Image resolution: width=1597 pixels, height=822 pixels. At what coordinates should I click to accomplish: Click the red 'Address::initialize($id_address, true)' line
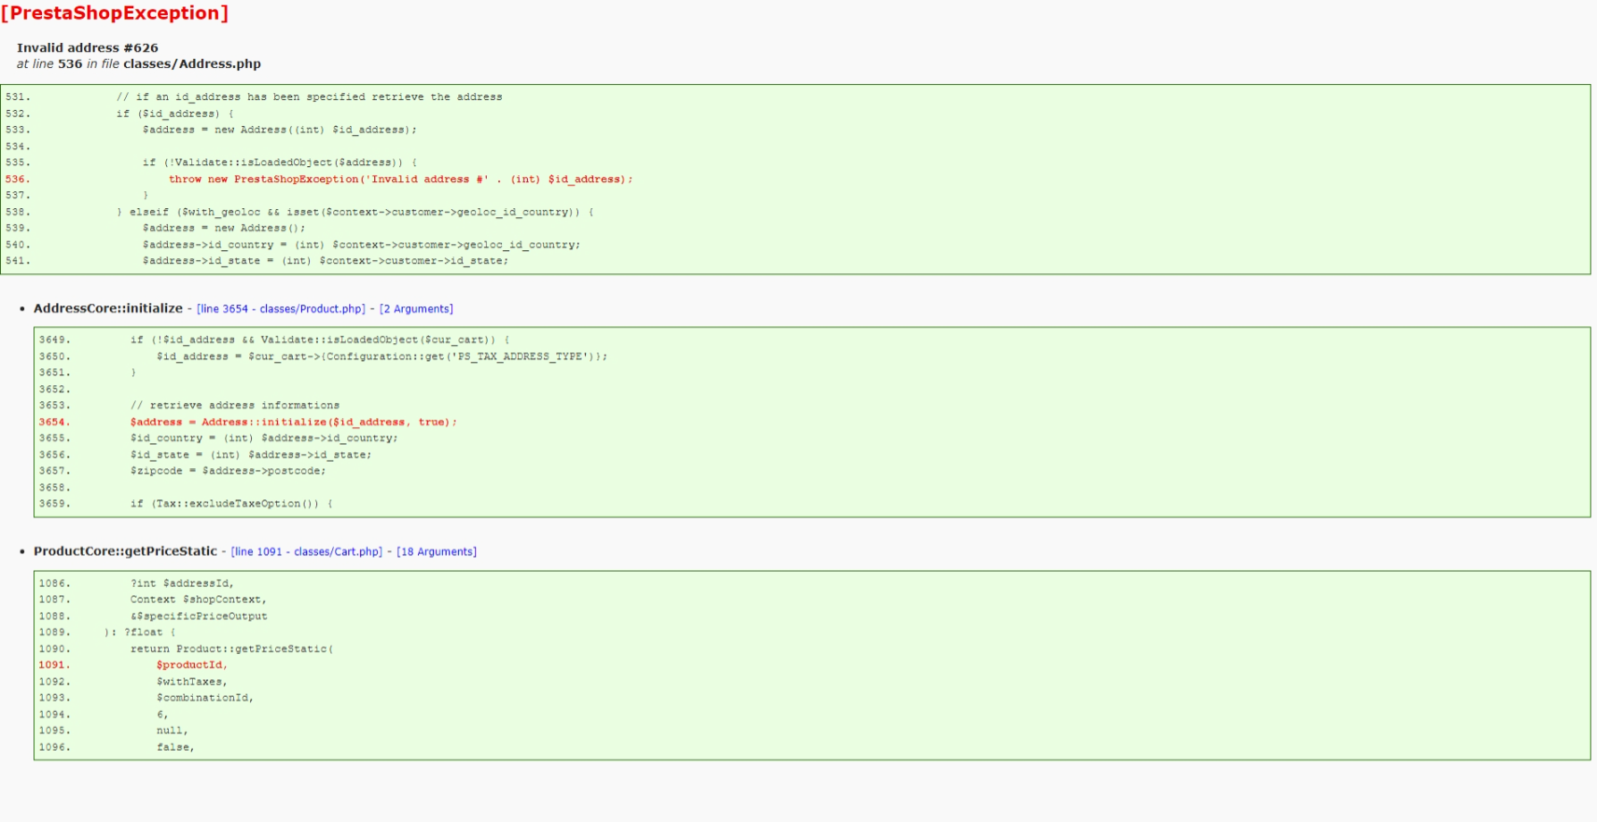[294, 423]
